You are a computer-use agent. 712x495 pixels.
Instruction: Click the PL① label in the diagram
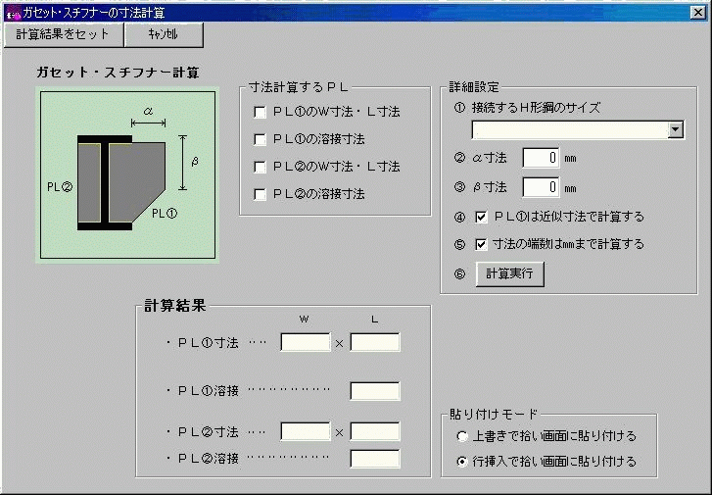pos(165,213)
